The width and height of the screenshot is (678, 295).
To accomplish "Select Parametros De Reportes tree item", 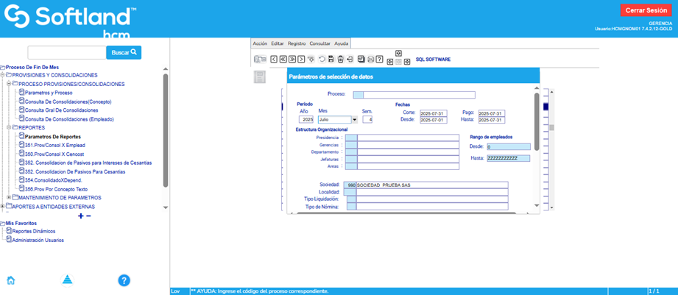I will coord(53,137).
